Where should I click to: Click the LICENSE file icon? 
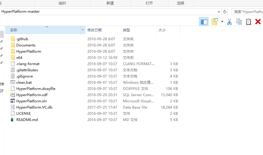pyautogui.click(x=13, y=113)
